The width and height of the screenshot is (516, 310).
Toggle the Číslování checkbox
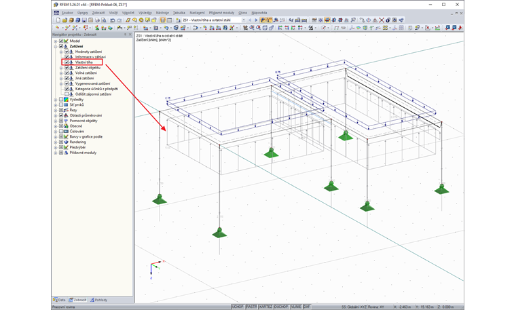[61, 131]
